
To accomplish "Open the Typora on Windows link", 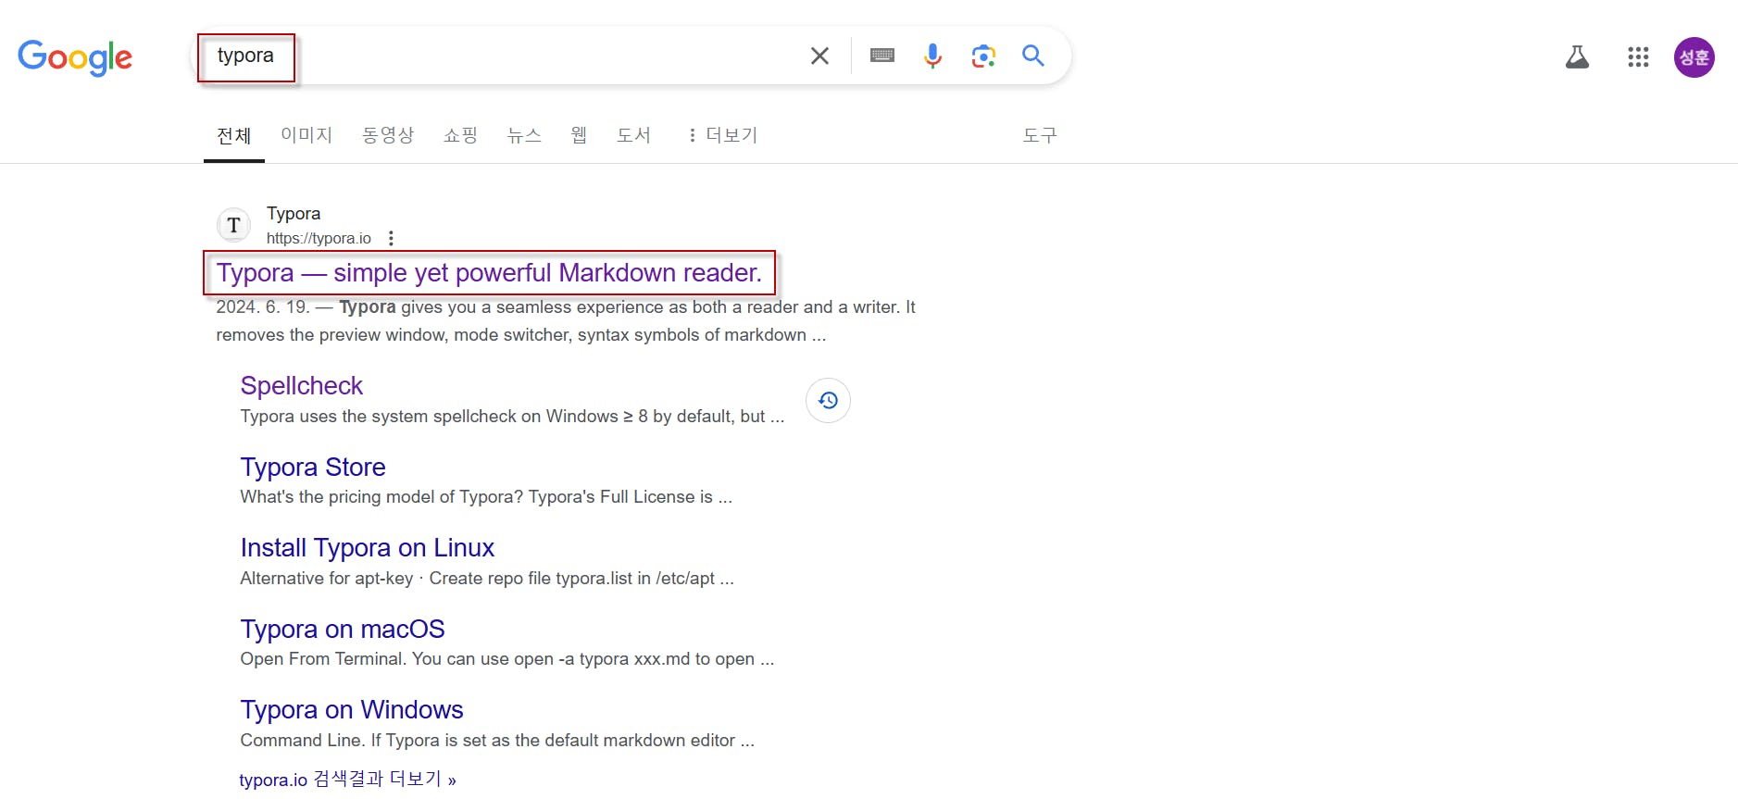I will tap(351, 710).
